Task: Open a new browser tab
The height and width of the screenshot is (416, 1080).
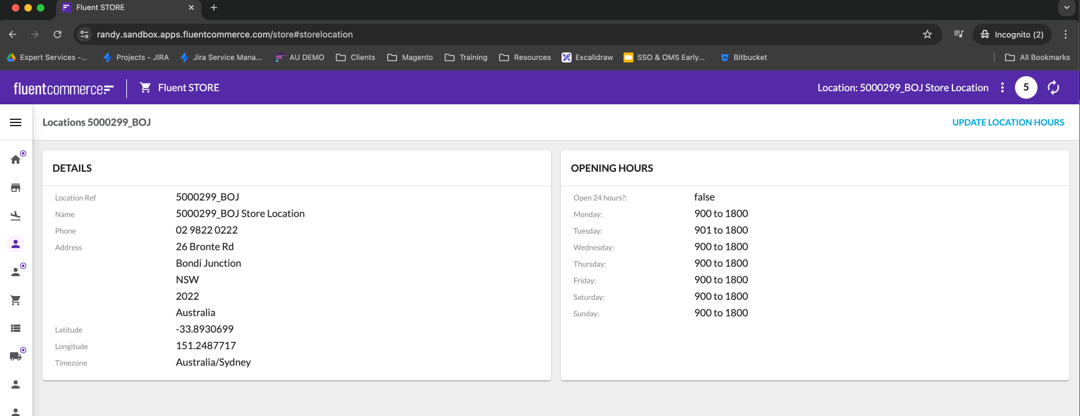Action: point(214,7)
